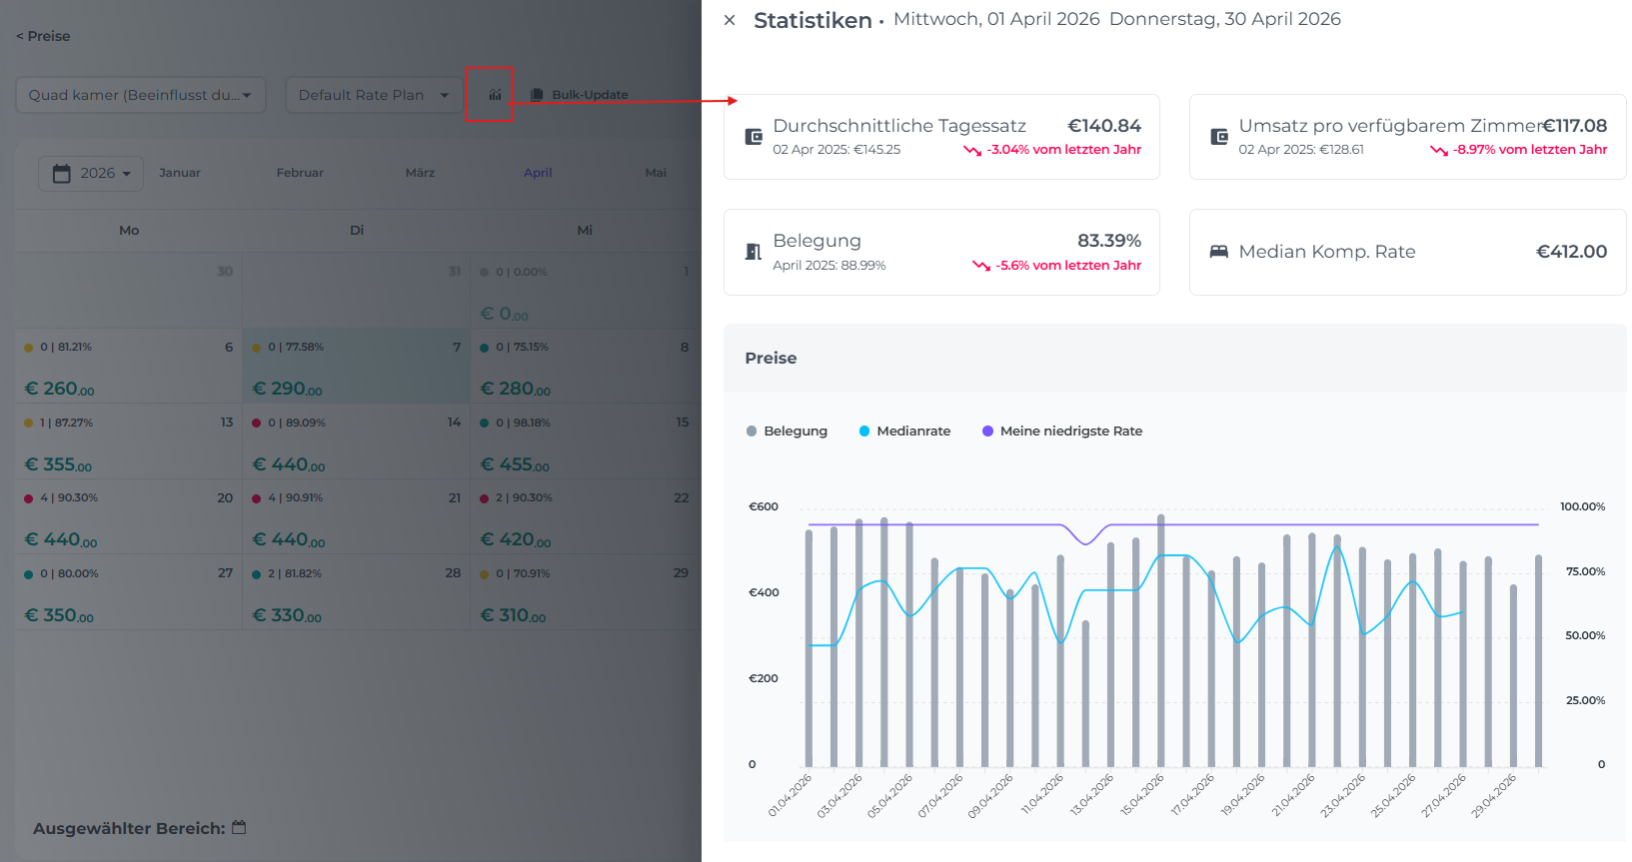
Task: Open the Quad kamer room type dropdown
Action: [140, 95]
